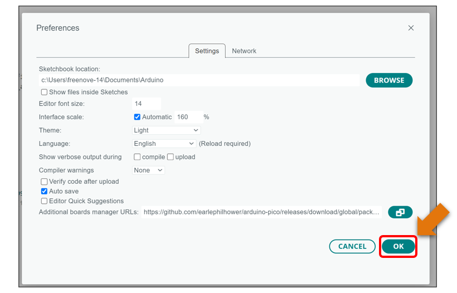Uncheck Automatic interface scale
This screenshot has height=293, width=457.
(137, 117)
